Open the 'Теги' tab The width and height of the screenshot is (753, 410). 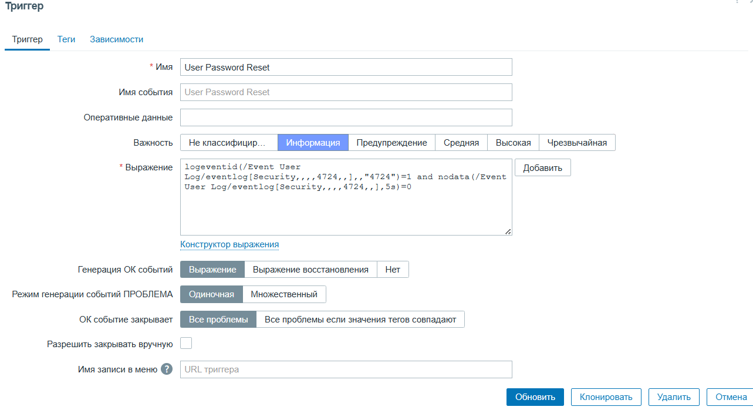66,39
